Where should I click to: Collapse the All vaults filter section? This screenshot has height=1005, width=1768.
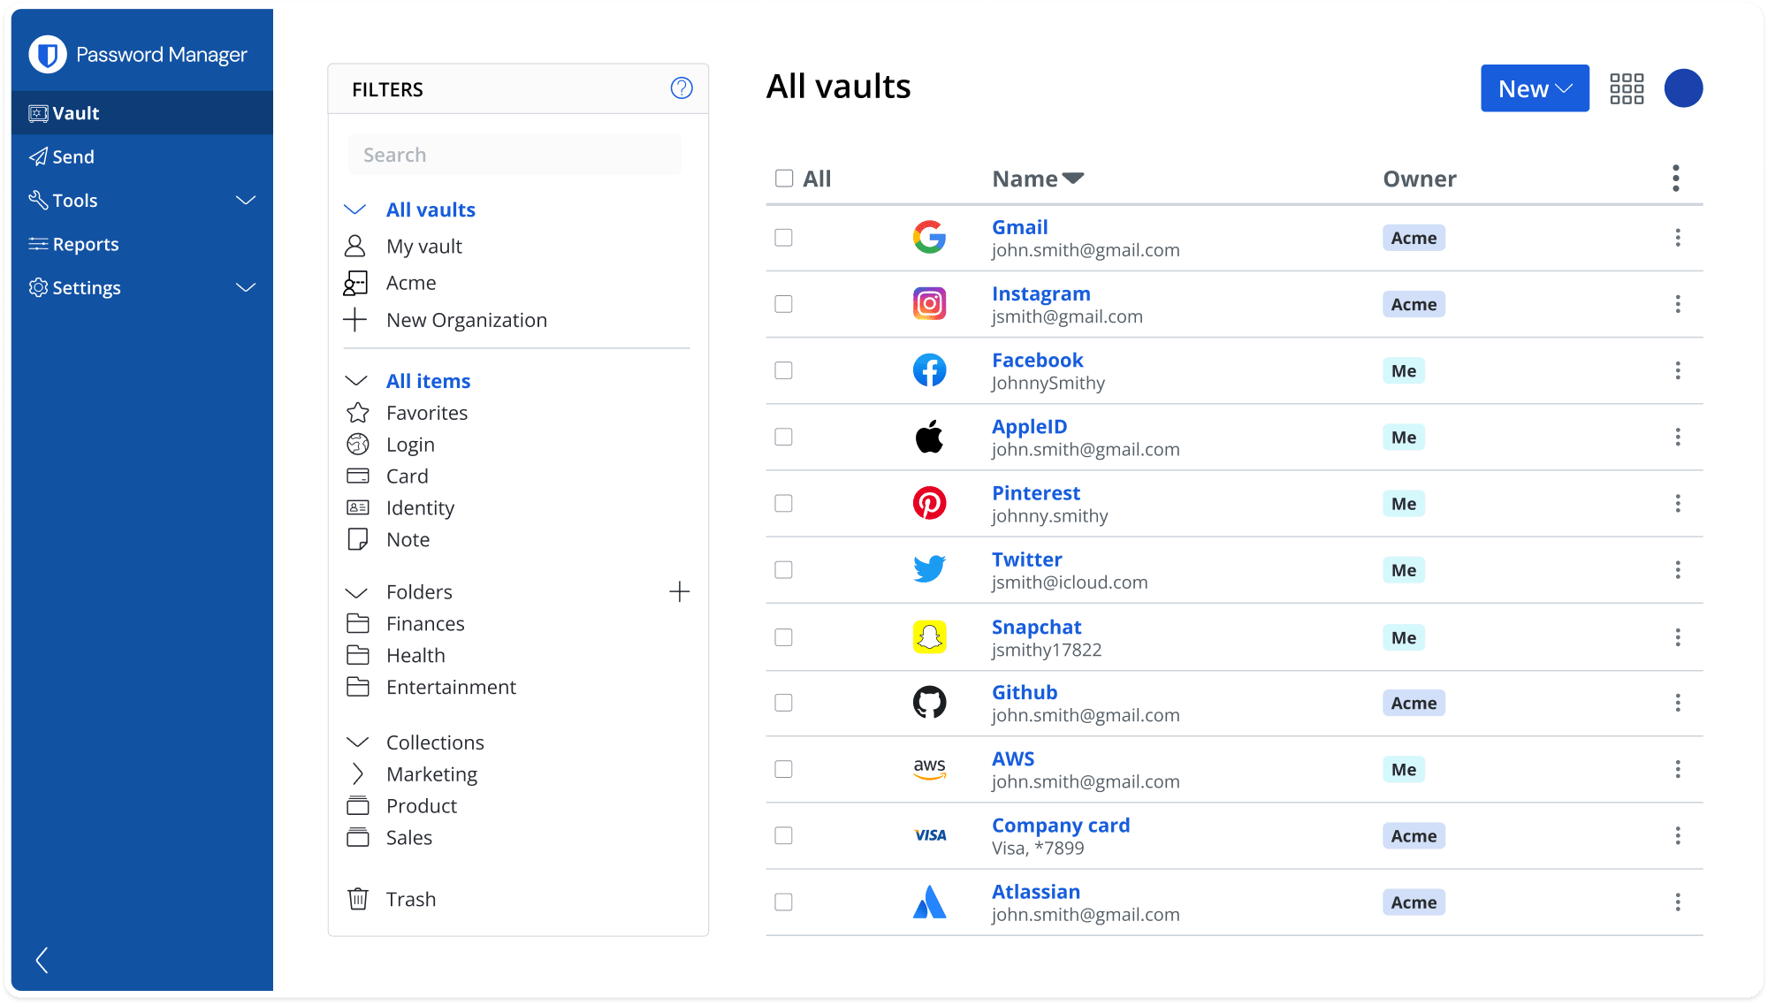[355, 209]
